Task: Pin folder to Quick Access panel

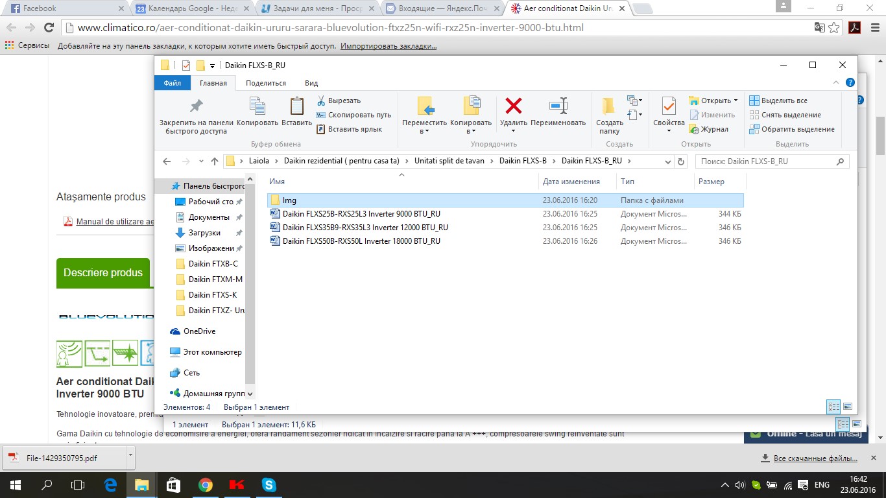Action: [196, 115]
